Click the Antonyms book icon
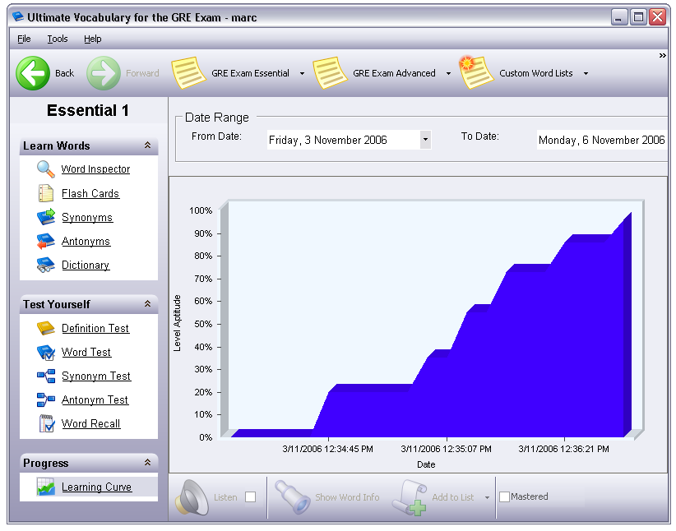 [46, 241]
